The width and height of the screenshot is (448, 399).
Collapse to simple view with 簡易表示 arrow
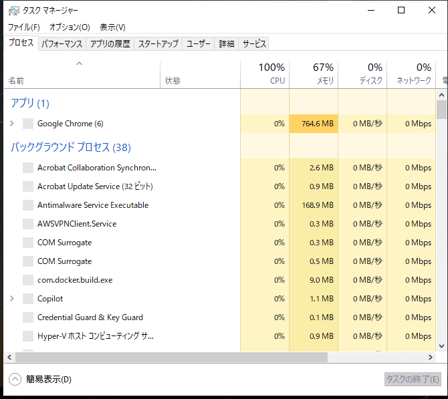[15, 379]
